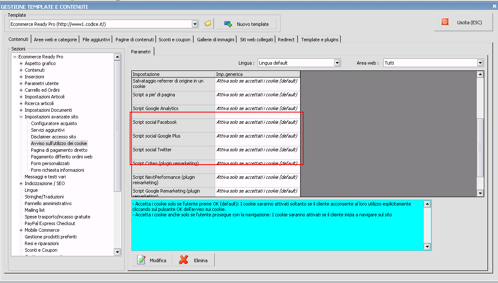The height and width of the screenshot is (283, 498).
Task: Expand the Carrello ed Ordini node
Action: (21, 90)
